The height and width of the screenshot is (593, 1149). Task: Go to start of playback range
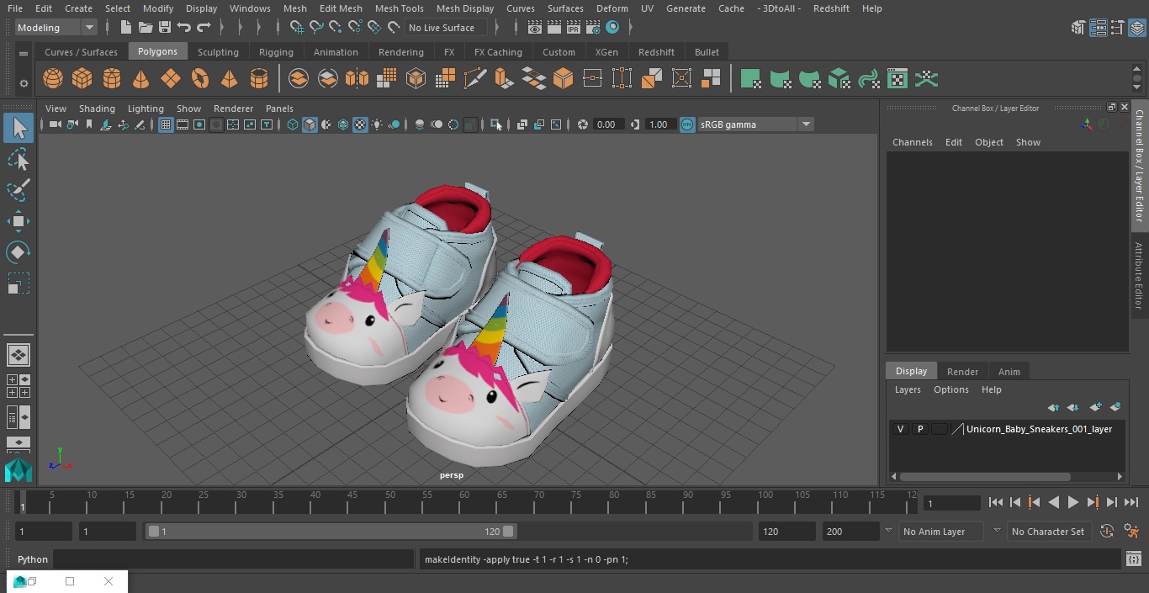point(996,502)
